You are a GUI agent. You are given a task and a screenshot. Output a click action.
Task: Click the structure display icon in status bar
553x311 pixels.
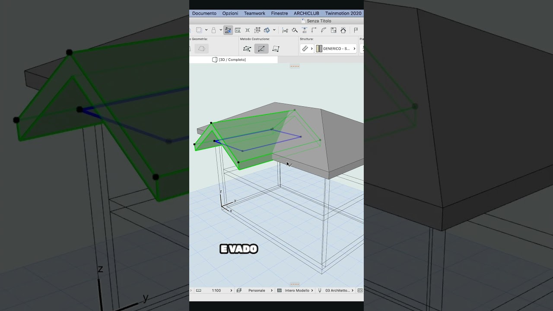280,291
